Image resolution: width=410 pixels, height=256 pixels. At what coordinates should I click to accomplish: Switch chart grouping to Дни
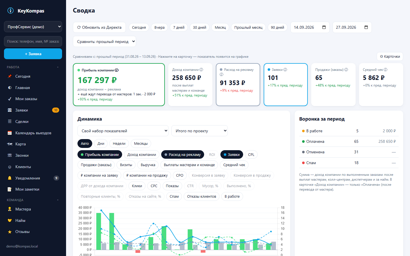[101, 144]
